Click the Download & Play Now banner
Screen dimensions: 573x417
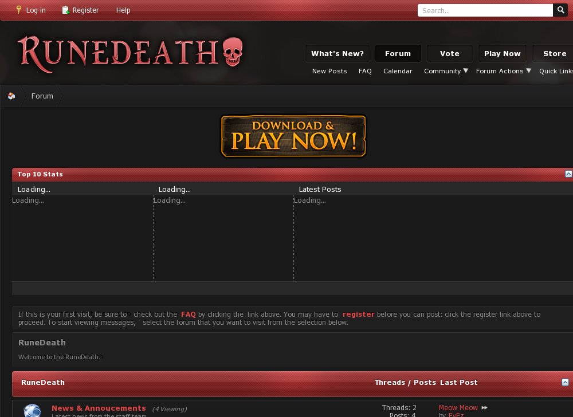[293, 136]
